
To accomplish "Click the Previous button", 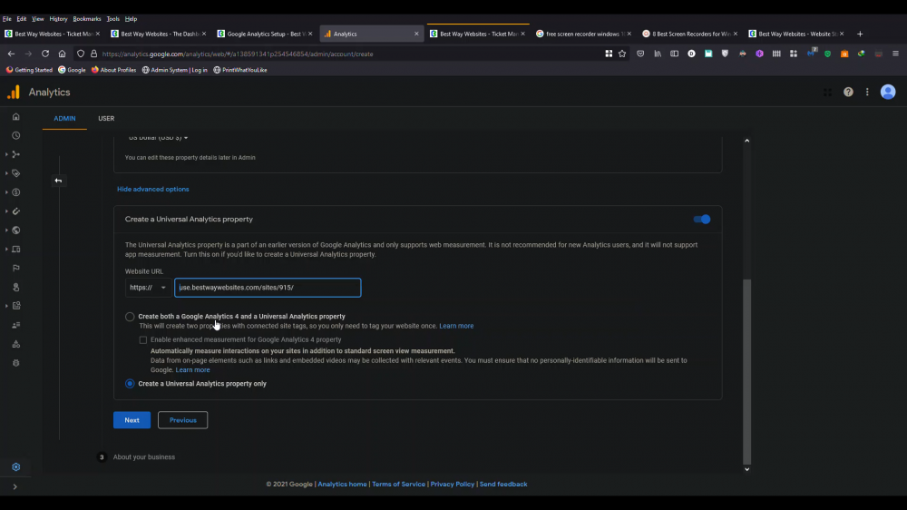I will [x=183, y=420].
